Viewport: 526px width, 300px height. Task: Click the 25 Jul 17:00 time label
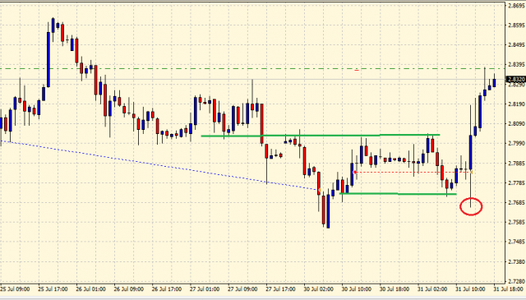tap(53, 289)
